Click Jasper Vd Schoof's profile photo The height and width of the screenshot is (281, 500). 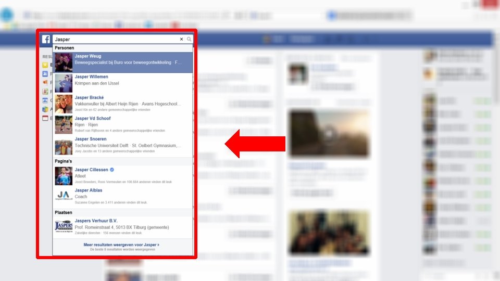coord(64,124)
